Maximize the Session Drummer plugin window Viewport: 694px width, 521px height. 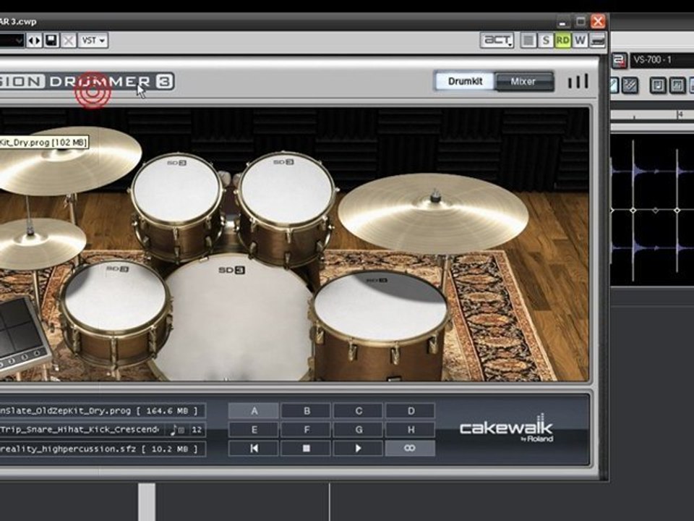pyautogui.click(x=581, y=21)
